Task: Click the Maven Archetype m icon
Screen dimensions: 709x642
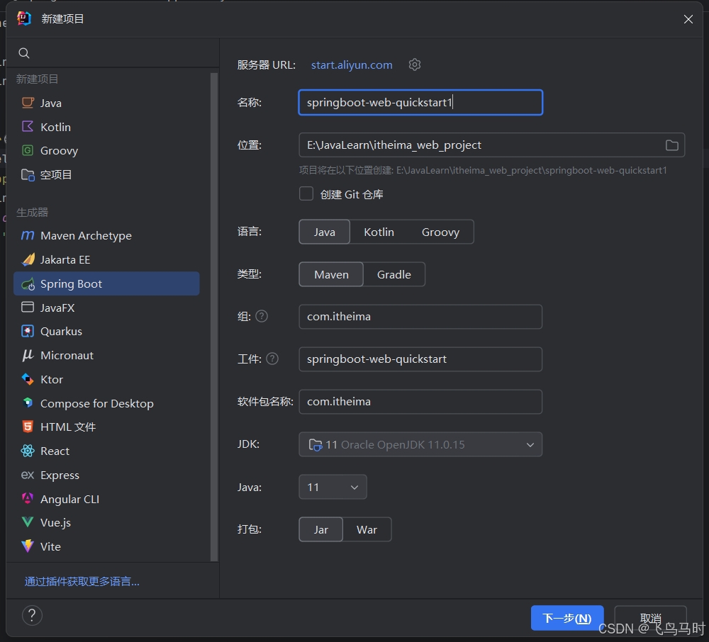Action: point(28,235)
